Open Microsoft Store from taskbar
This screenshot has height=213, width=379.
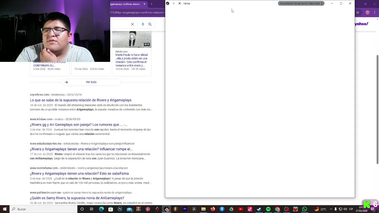coord(110,209)
